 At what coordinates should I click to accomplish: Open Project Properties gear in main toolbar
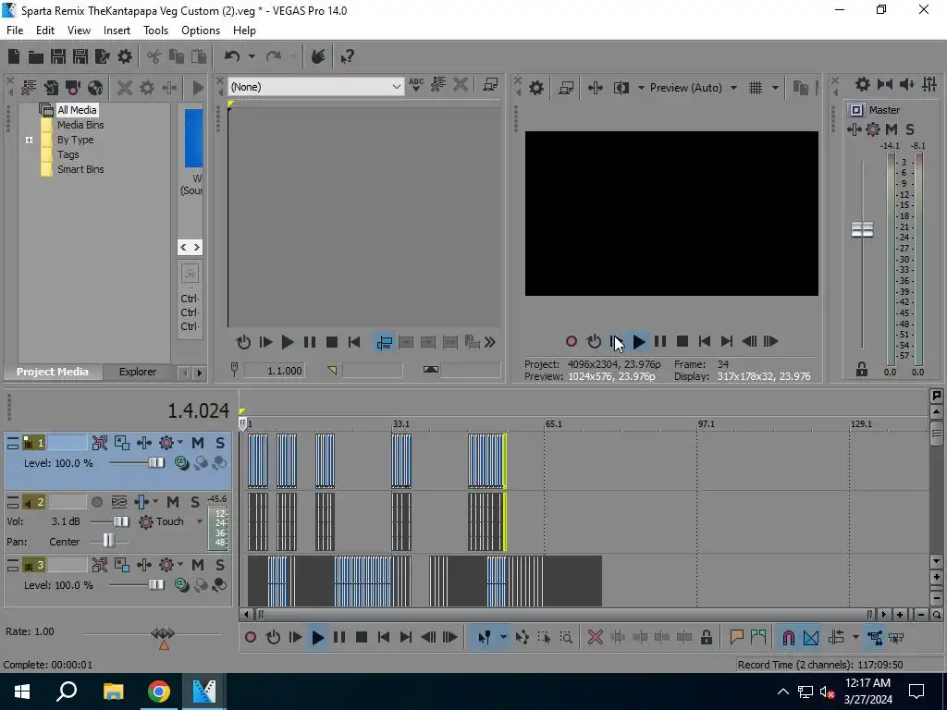[x=125, y=56]
